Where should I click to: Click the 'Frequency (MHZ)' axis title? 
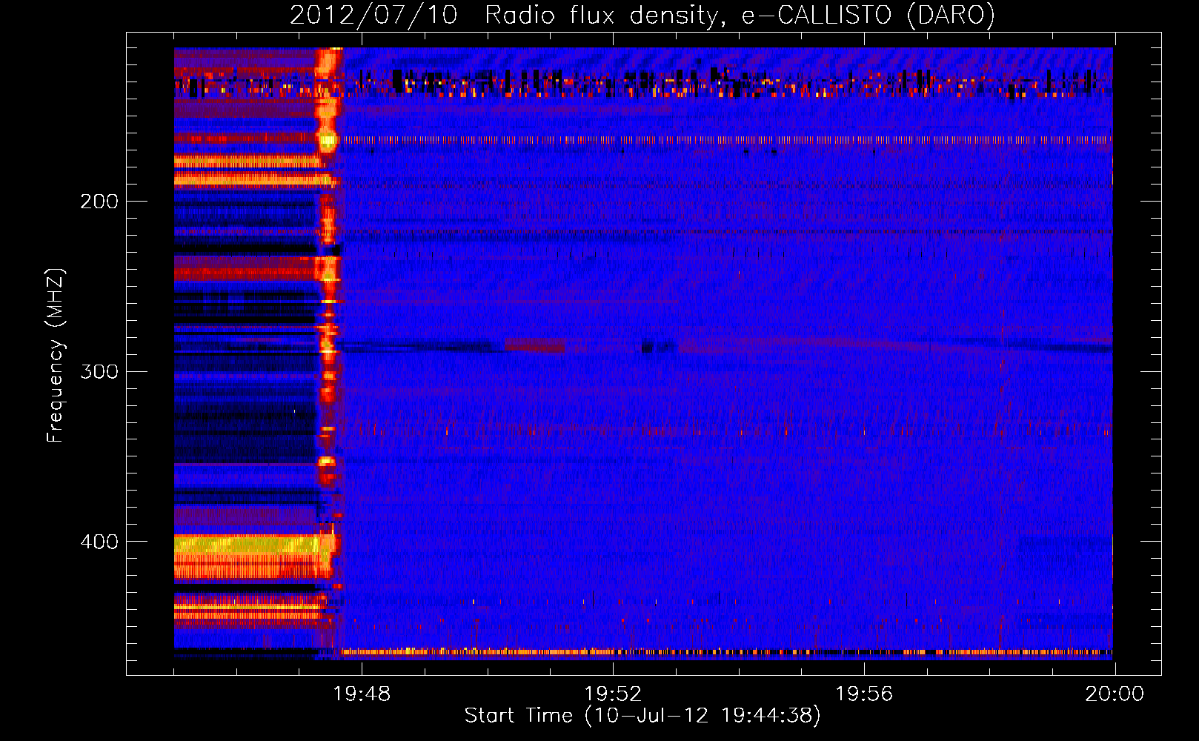(x=56, y=355)
